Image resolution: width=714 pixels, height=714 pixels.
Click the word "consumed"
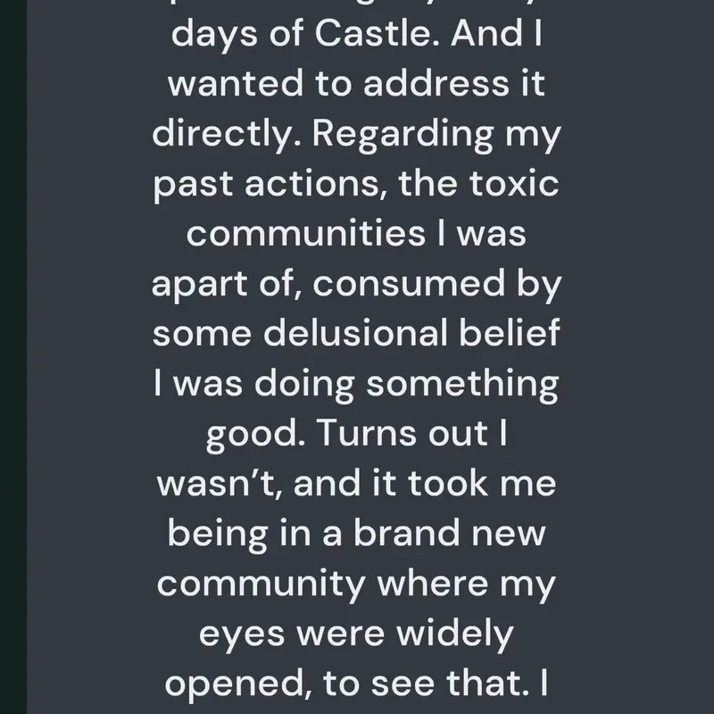tap(409, 284)
